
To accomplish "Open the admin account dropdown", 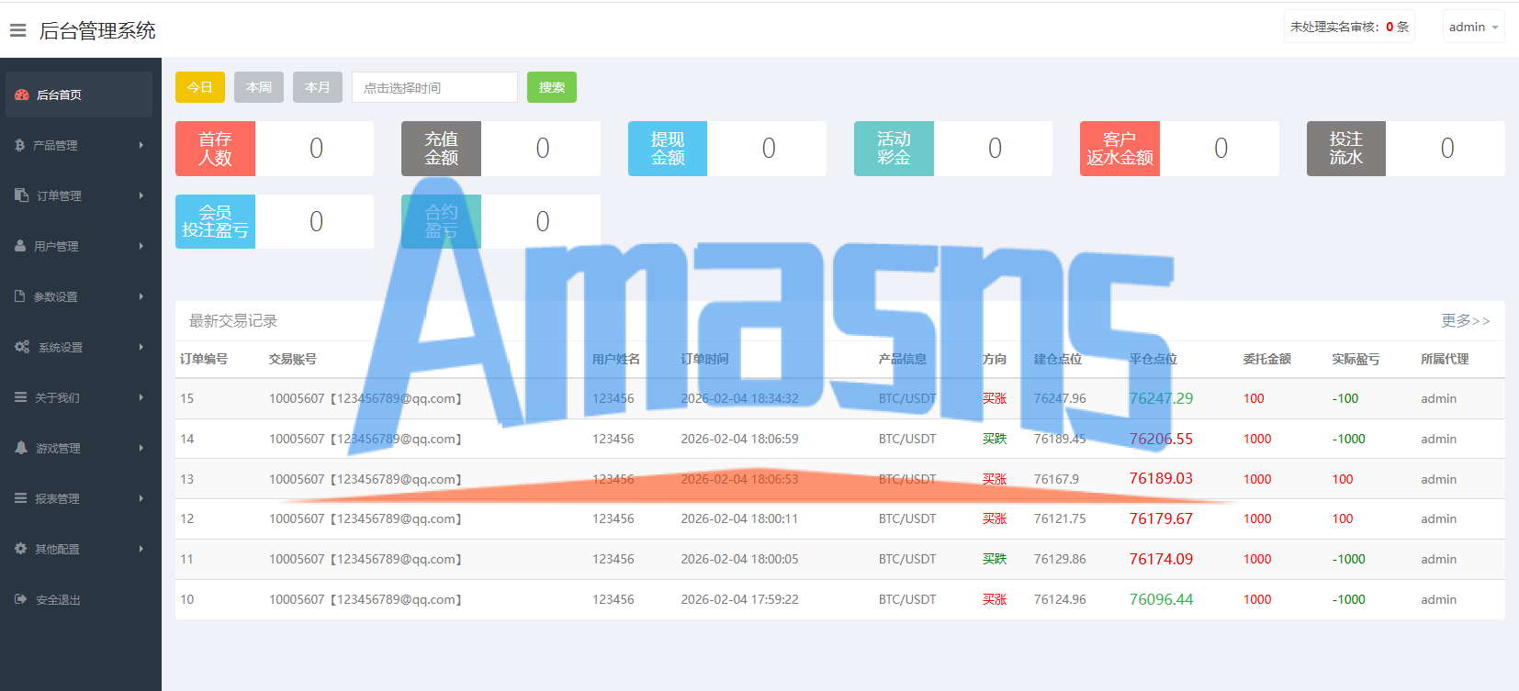I will [x=1473, y=27].
